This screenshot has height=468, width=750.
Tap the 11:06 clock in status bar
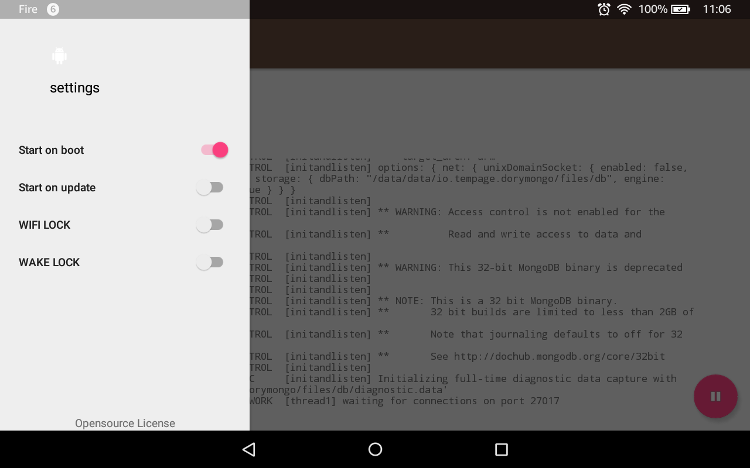pos(717,9)
